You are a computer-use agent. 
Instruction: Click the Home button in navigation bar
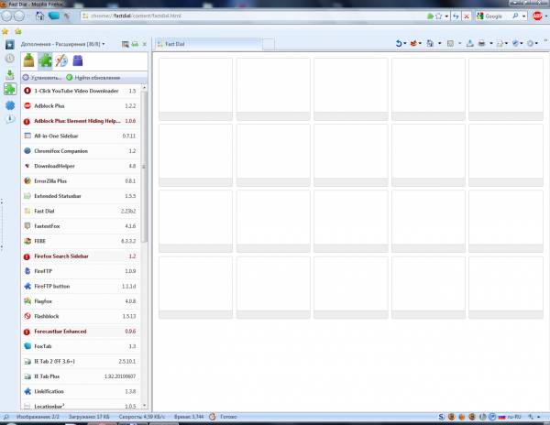(x=39, y=16)
